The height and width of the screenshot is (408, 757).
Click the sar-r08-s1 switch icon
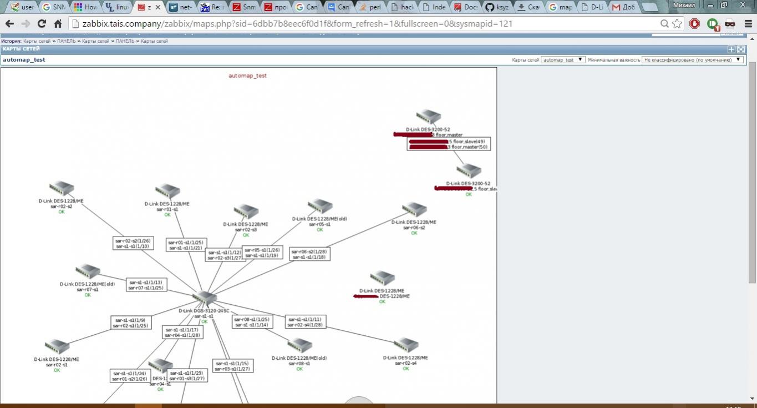299,346
